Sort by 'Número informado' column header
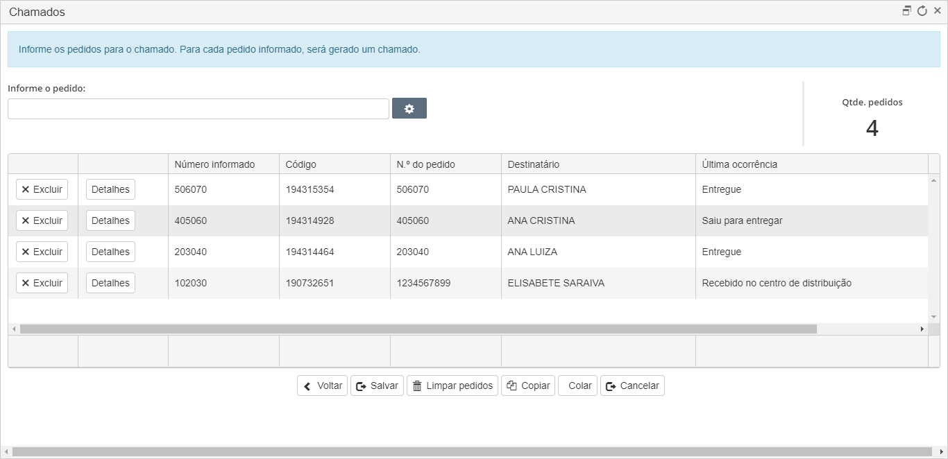The height and width of the screenshot is (459, 948). [223, 164]
